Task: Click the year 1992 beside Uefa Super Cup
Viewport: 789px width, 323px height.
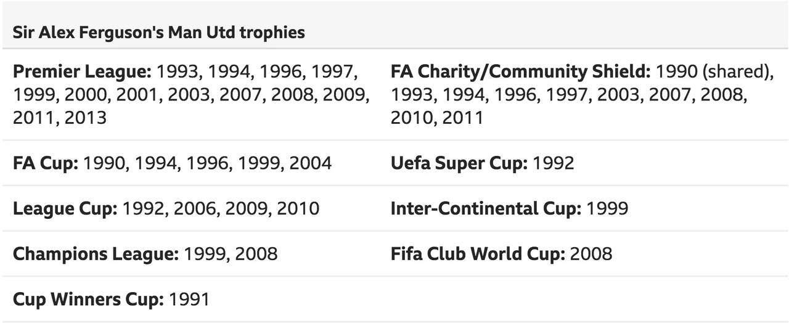Action: 553,163
